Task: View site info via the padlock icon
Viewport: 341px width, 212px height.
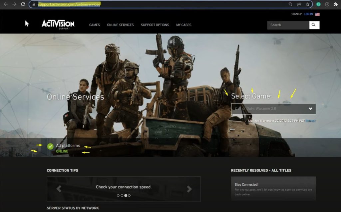Action: (x=34, y=4)
